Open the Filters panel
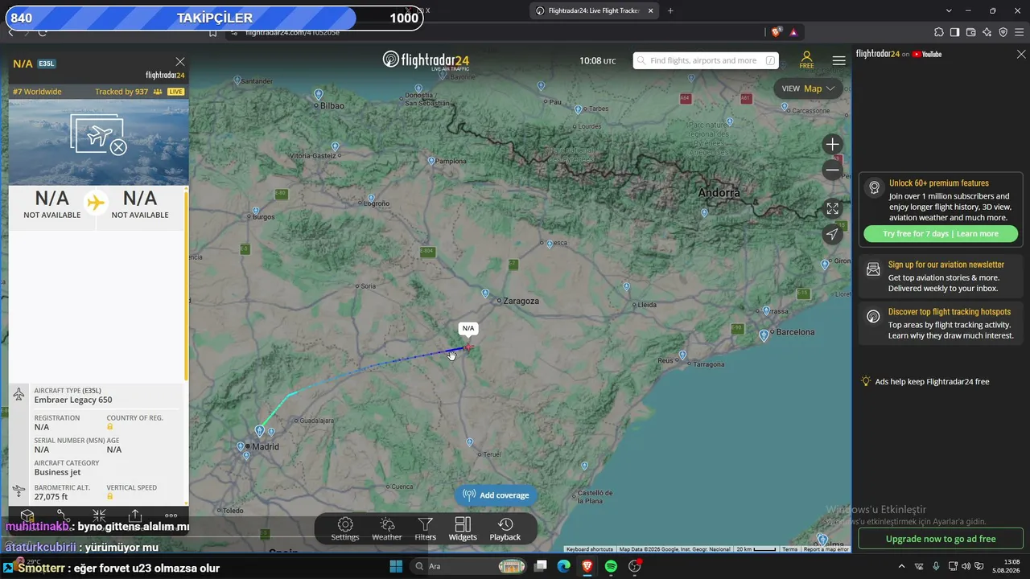 point(426,529)
